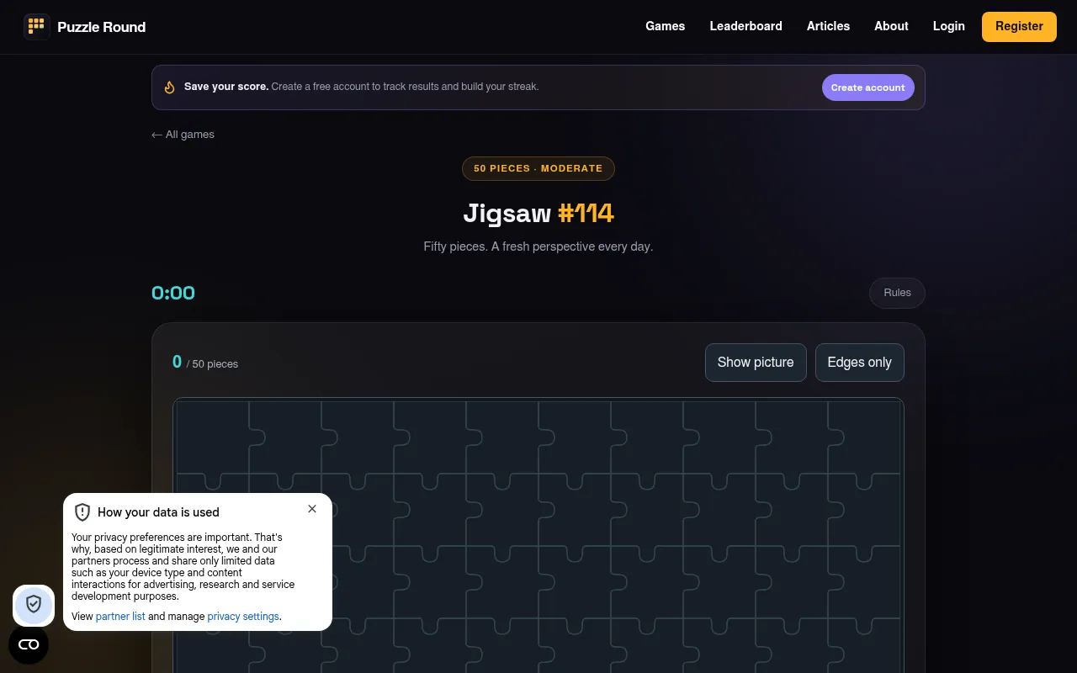Toggle the Show picture button
The image size is (1077, 673).
point(756,363)
